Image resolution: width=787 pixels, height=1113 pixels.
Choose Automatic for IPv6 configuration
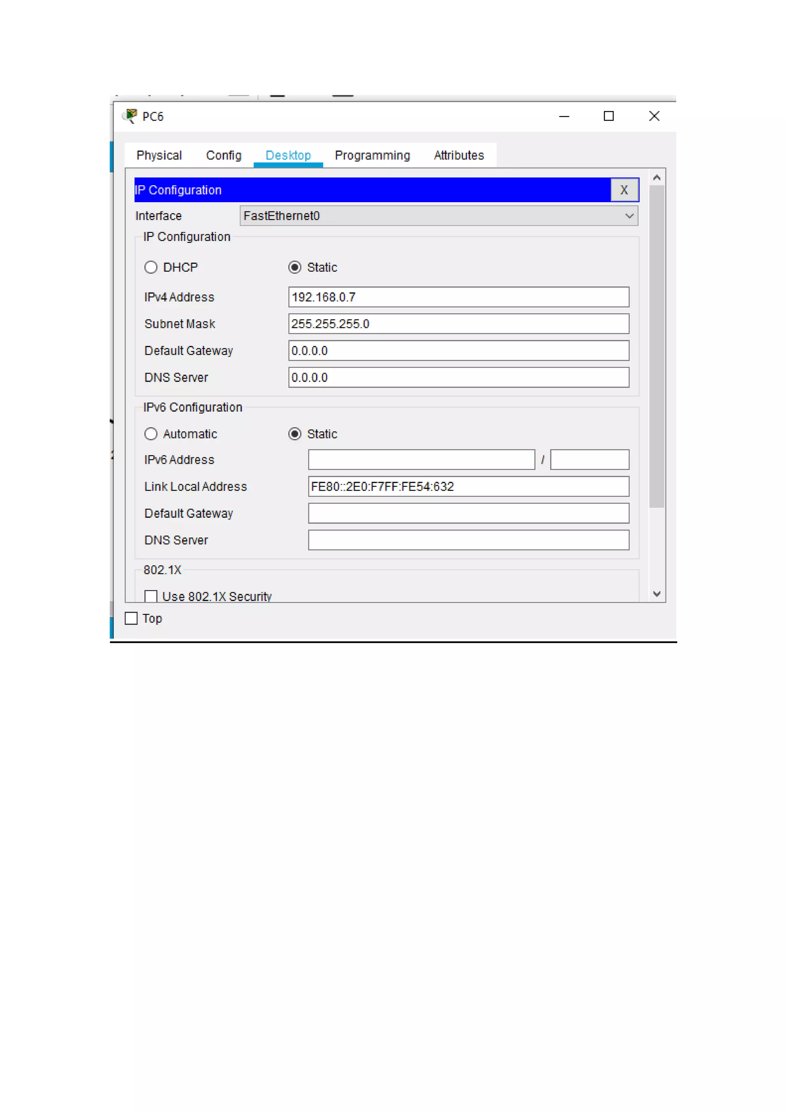tap(151, 434)
